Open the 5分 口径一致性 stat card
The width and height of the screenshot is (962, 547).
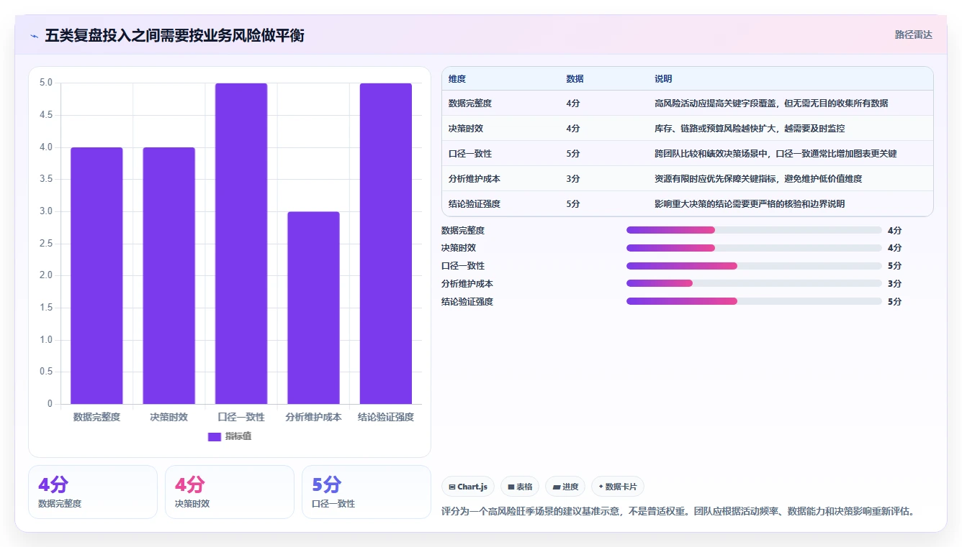click(x=367, y=492)
